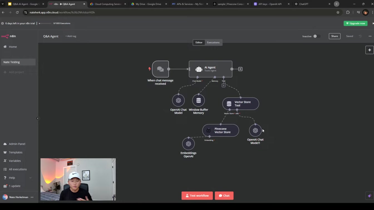Screen dimensions: 374x210
Task: Add node after AI Agent output
Action: pyautogui.click(x=240, y=69)
